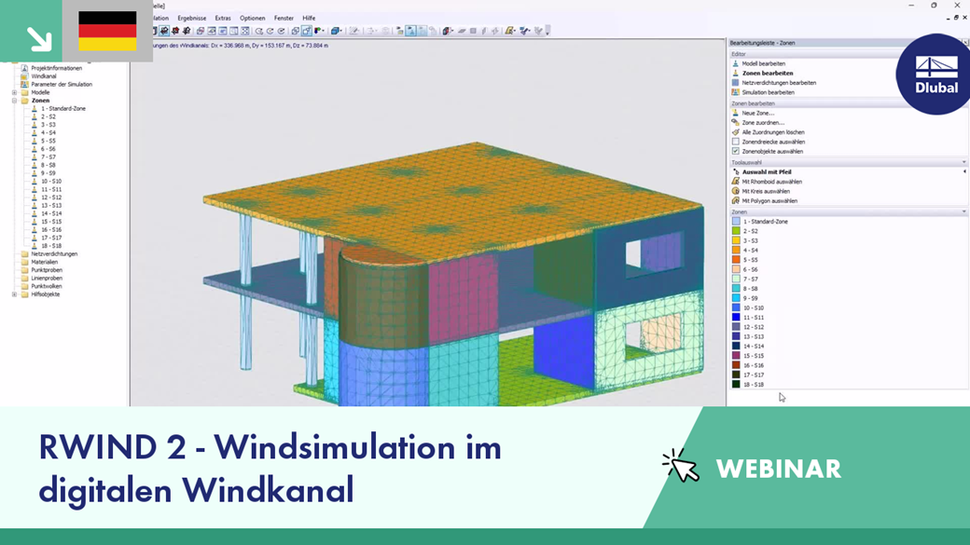Select 14 - S14 in project tree

(50, 213)
